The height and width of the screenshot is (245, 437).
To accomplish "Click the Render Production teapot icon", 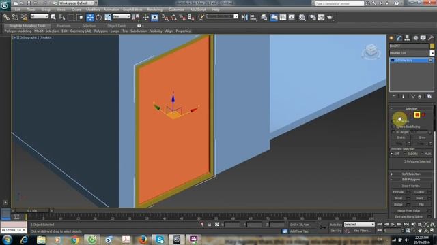I will click(x=330, y=18).
